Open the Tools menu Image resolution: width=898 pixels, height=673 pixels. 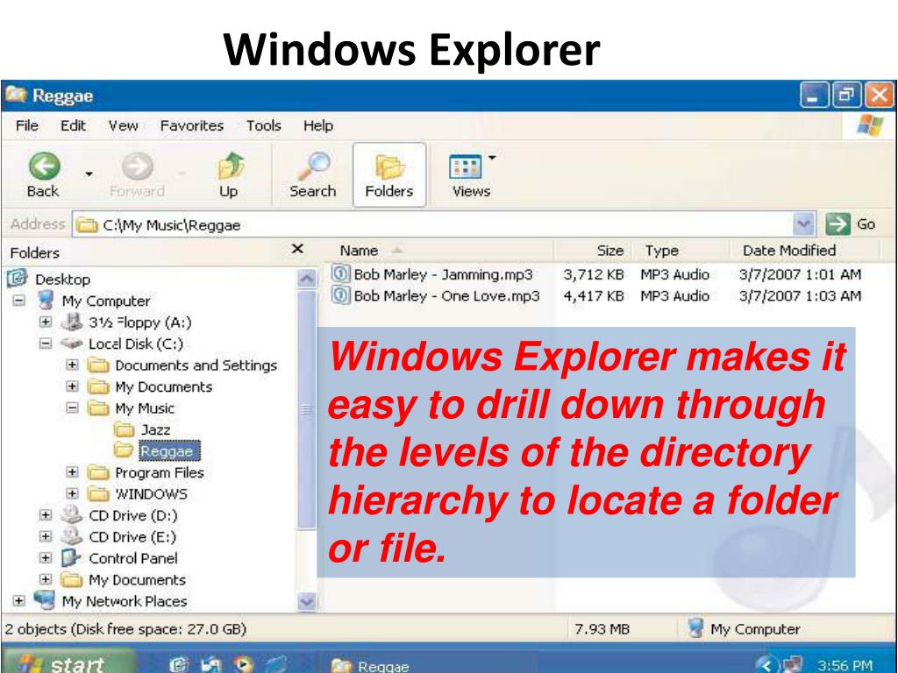(x=263, y=125)
